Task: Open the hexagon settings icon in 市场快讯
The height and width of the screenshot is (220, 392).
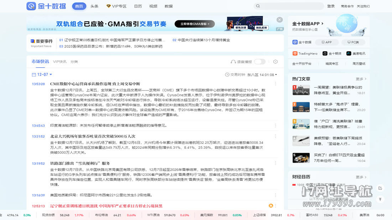Action: click(275, 62)
